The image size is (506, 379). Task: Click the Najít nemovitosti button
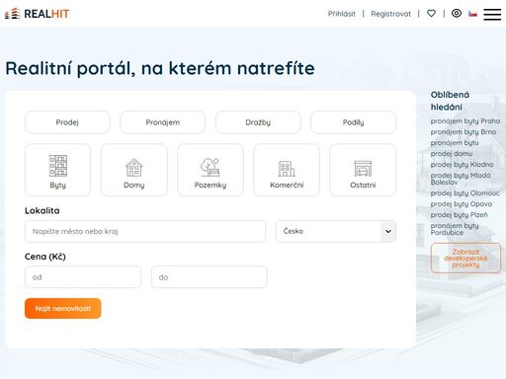[x=63, y=309]
